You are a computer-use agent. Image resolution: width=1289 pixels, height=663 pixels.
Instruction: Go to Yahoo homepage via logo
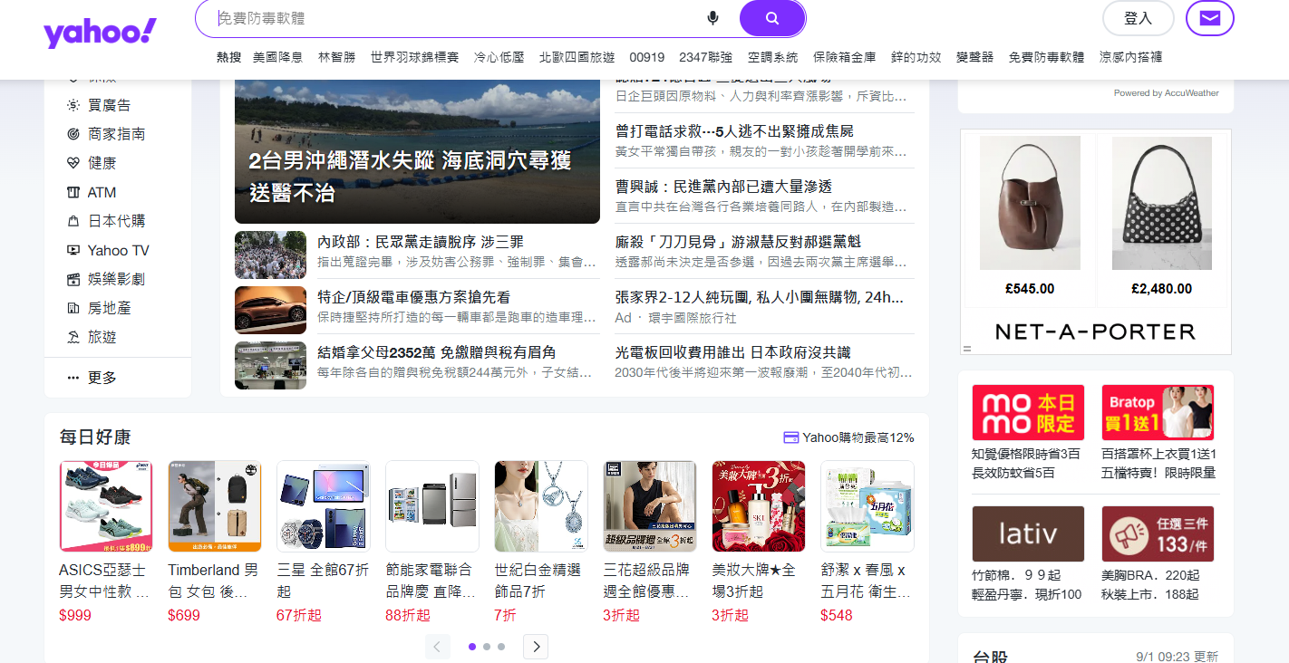[100, 34]
